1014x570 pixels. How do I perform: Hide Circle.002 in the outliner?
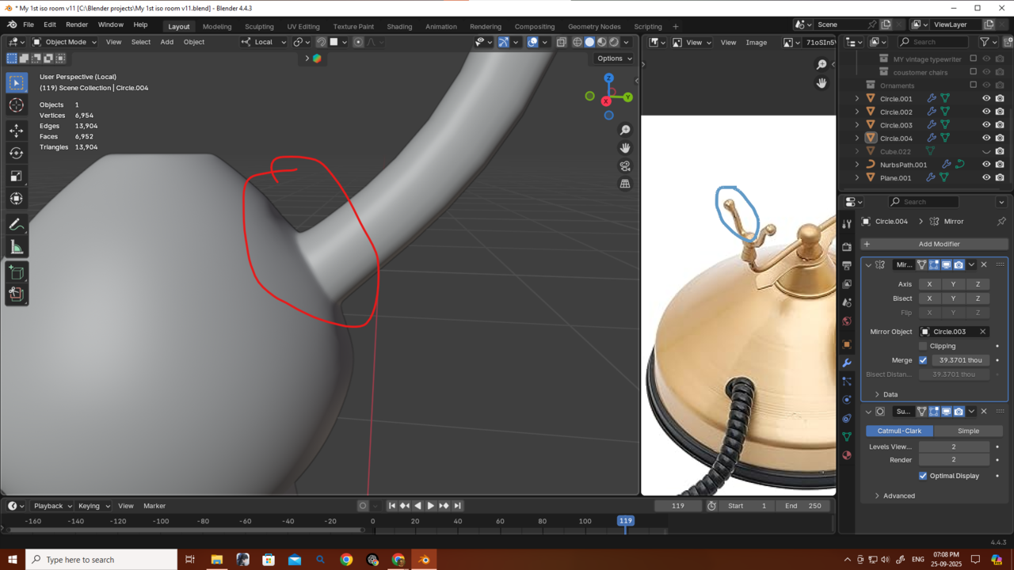click(x=986, y=112)
